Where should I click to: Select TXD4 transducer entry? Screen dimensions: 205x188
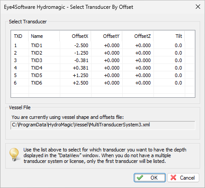(x=103, y=68)
